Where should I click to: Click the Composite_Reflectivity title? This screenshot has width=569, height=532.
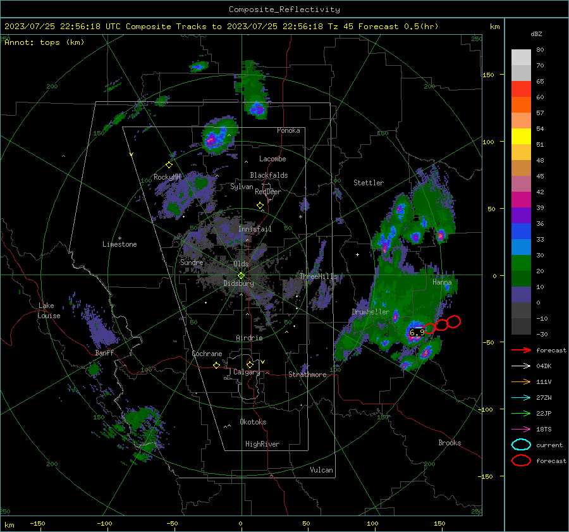[x=284, y=9]
